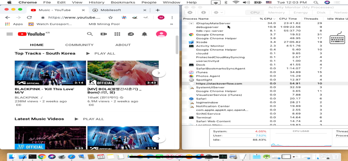Viewport: 348px width, 161px height.
Task: Open the COMMUNITY tab on YouTube
Action: [79, 45]
